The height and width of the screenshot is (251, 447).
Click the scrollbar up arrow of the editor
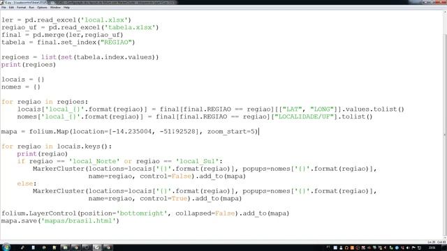(x=445, y=13)
